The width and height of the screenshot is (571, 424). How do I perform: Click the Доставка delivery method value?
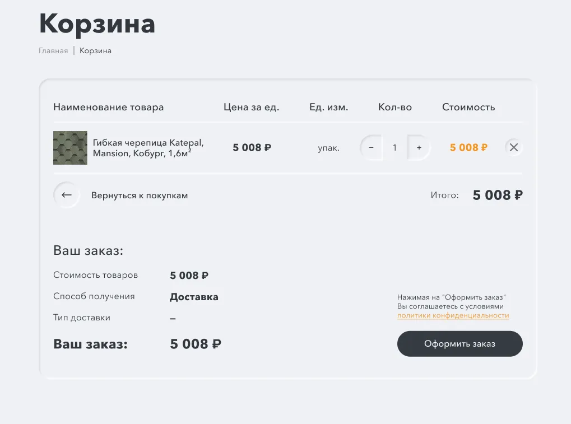click(x=194, y=297)
